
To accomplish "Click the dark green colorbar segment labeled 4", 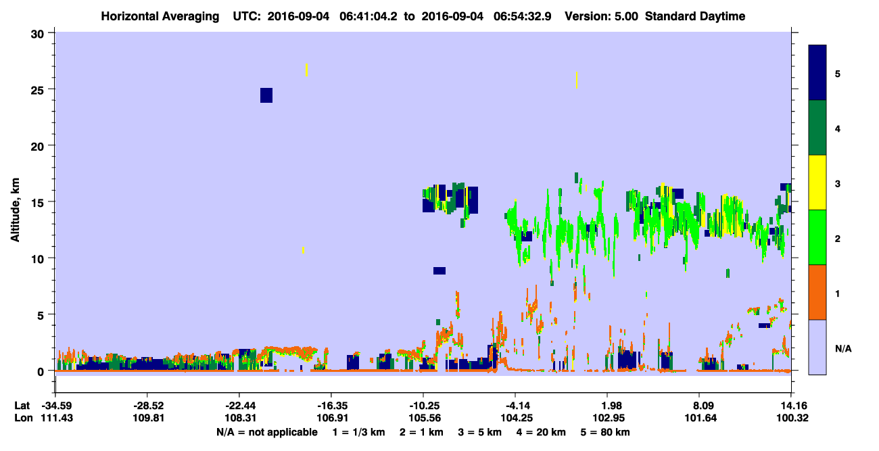I will click(x=817, y=128).
